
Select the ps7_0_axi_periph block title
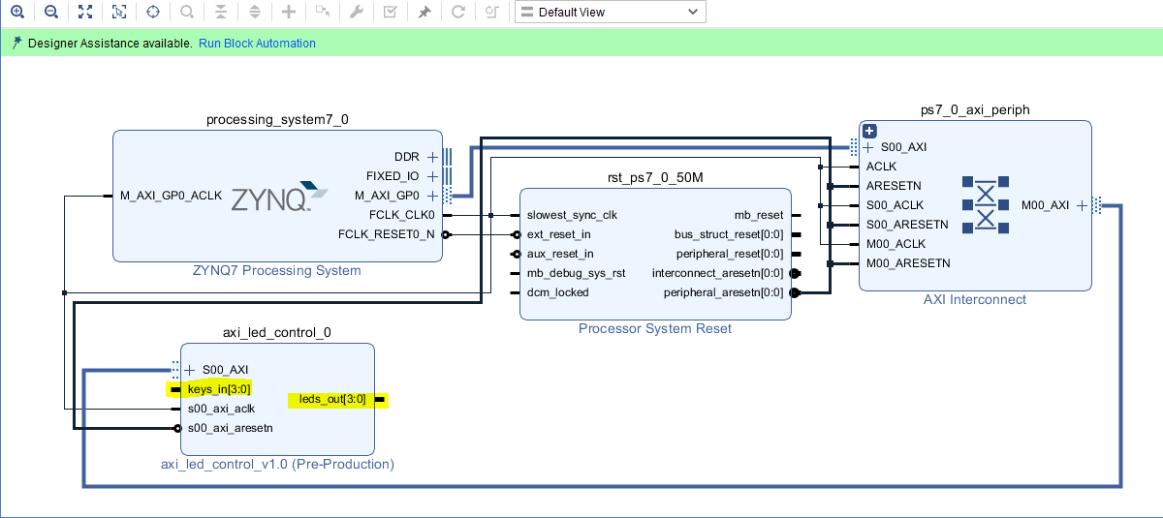[x=975, y=109]
